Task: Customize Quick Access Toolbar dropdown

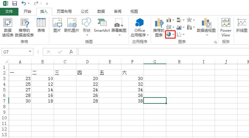Action: [x=47, y=3]
